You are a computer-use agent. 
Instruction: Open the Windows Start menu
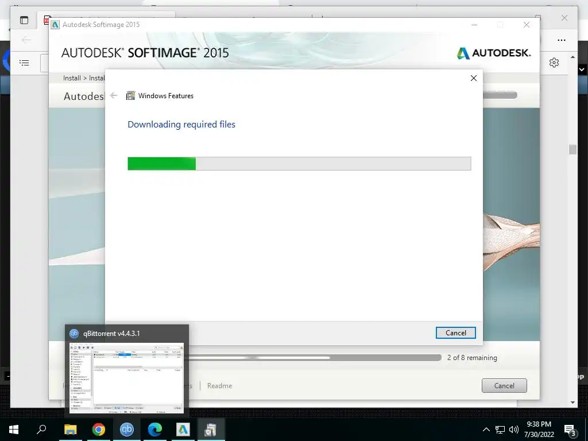(x=14, y=430)
